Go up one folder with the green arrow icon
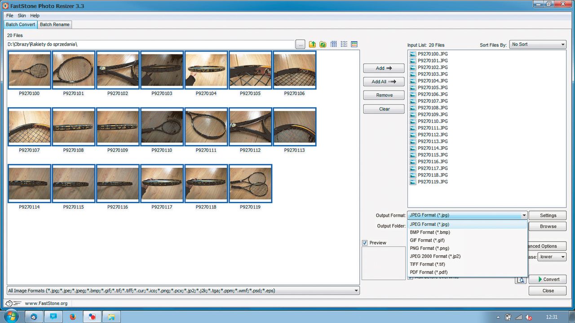Viewport: 575px width, 323px height. 312,44
